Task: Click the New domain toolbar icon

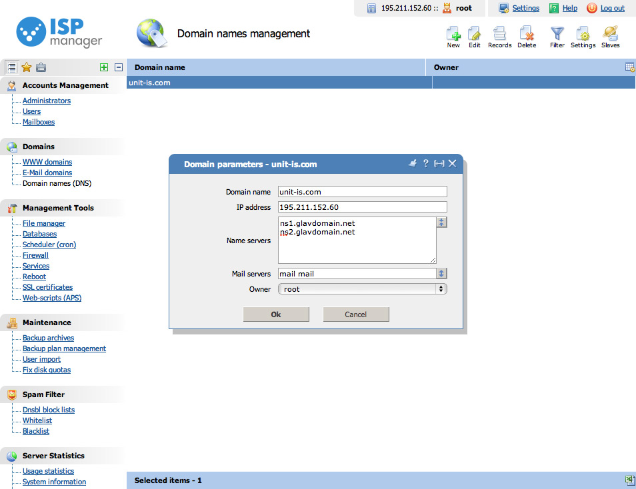Action: (x=453, y=36)
